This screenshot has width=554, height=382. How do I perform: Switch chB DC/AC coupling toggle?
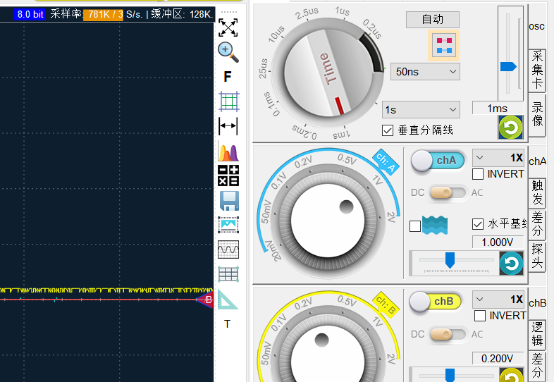[x=448, y=334]
